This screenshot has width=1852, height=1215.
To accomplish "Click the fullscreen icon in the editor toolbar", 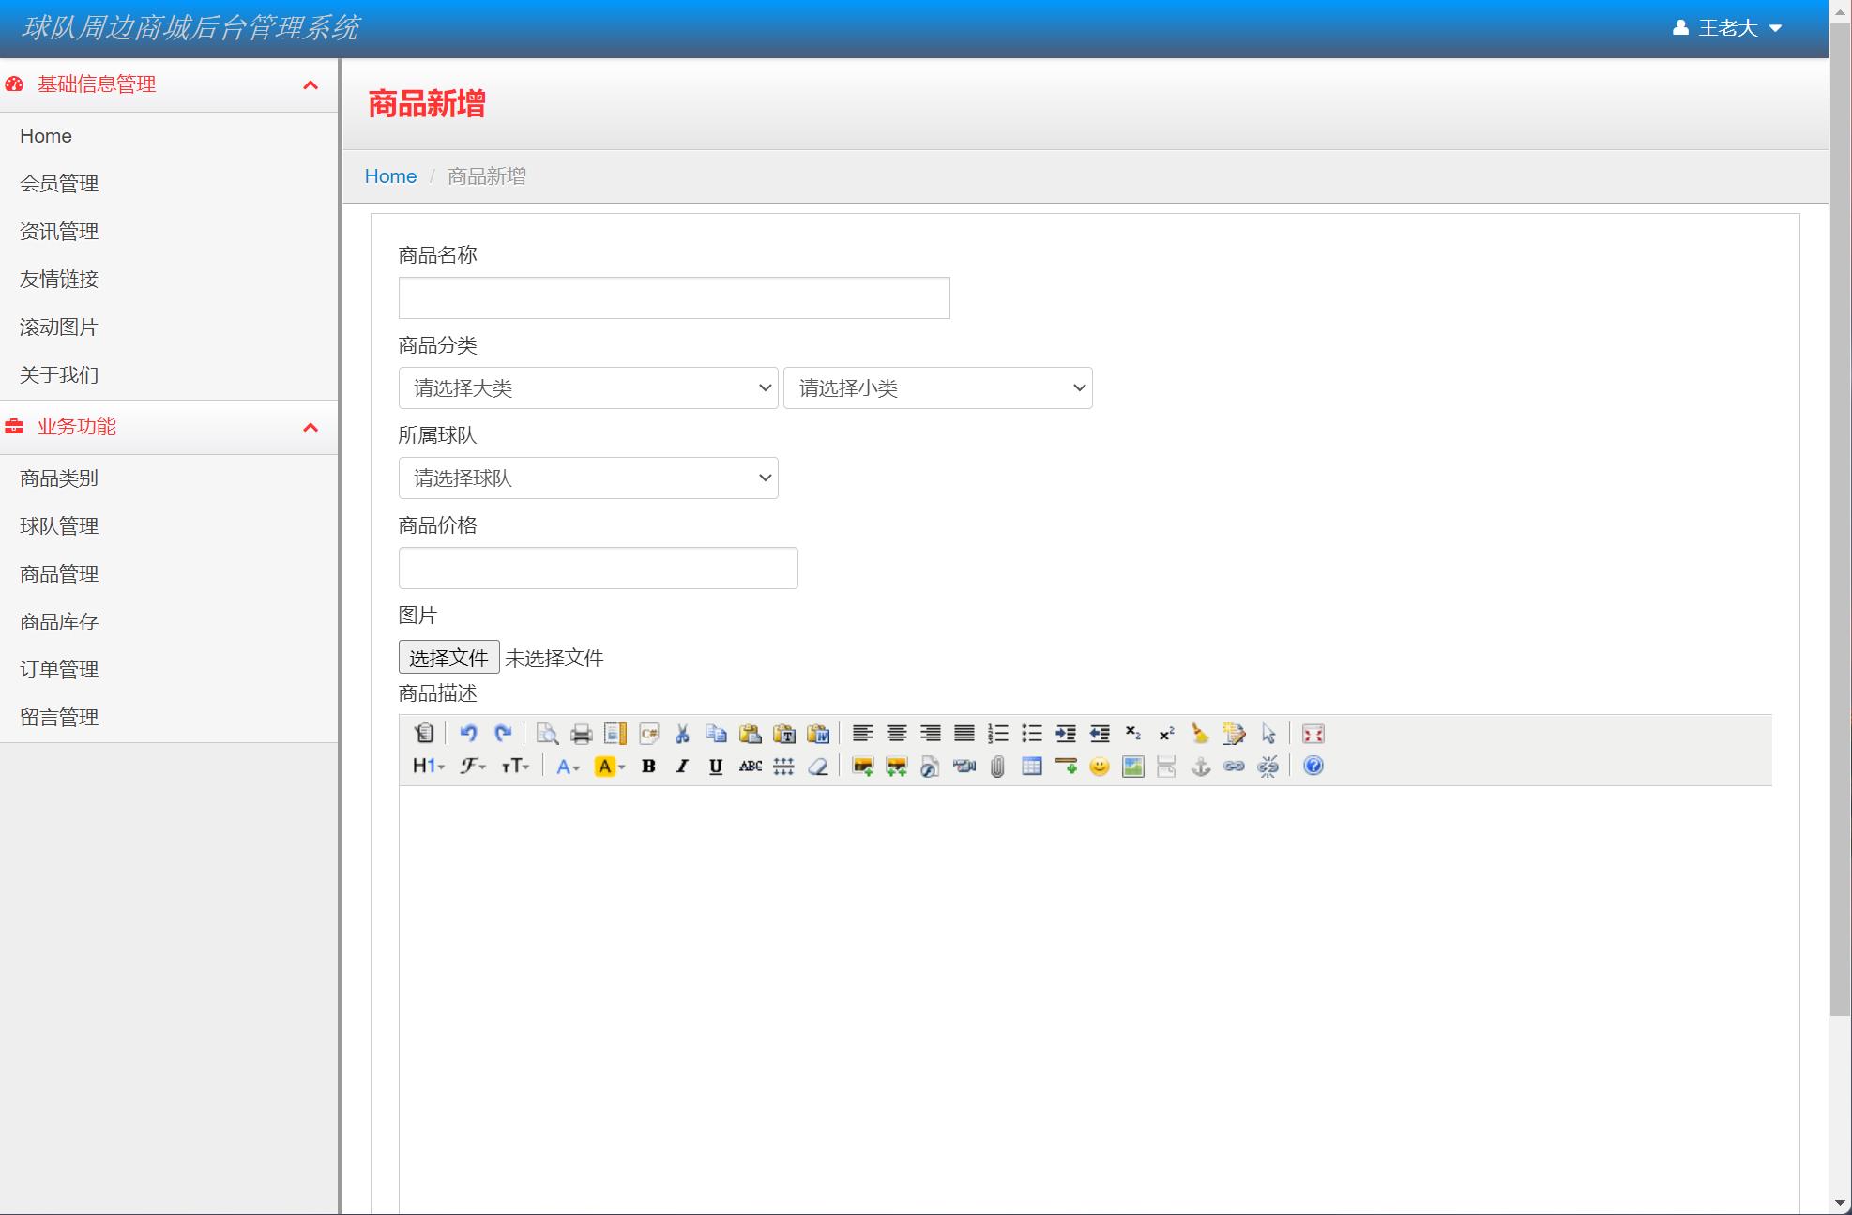I will [x=1313, y=734].
